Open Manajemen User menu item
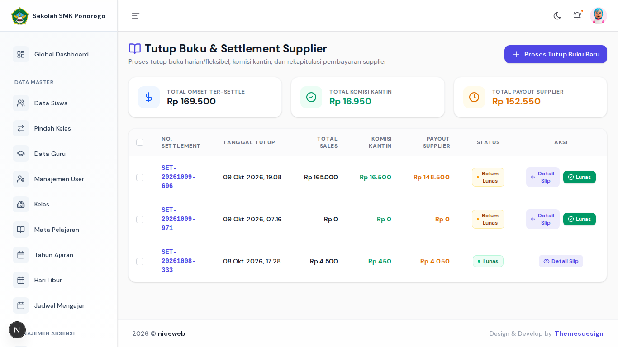 click(59, 179)
